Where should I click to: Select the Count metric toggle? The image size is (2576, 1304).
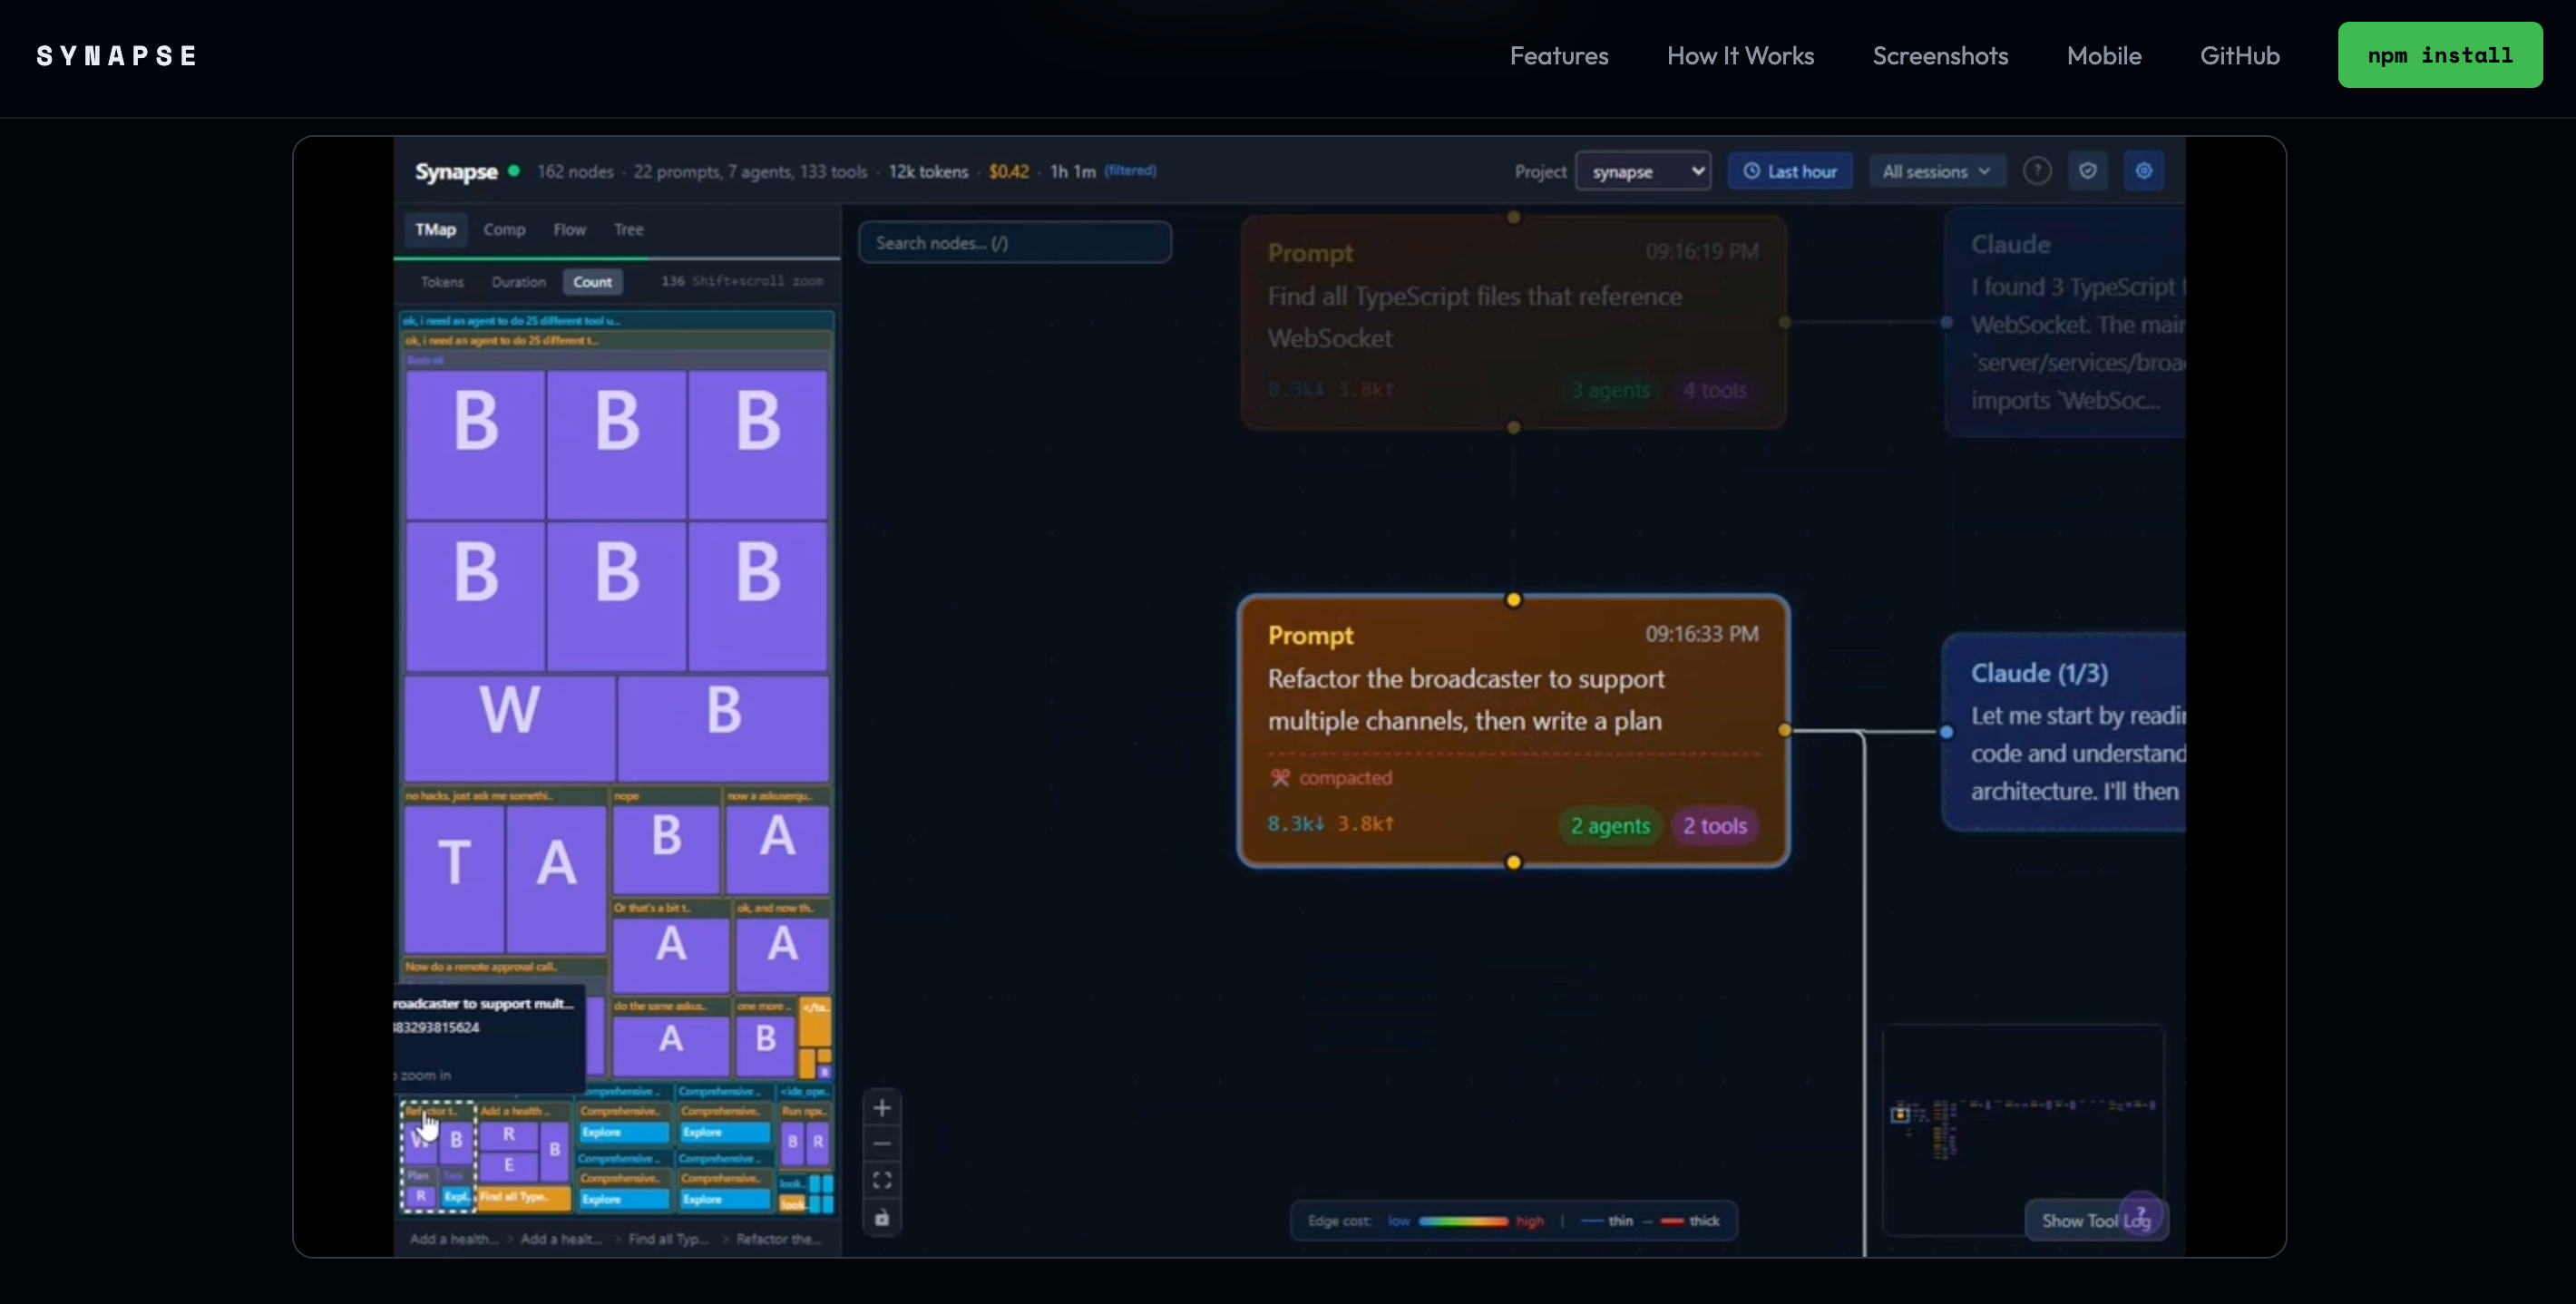pos(592,282)
